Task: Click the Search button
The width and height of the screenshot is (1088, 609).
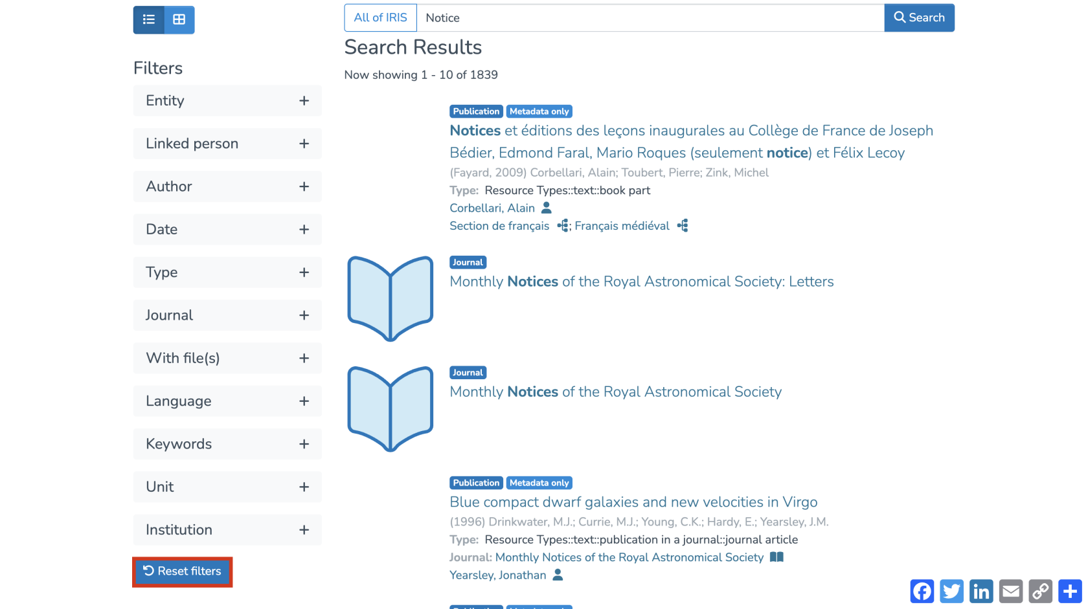Action: [919, 17]
